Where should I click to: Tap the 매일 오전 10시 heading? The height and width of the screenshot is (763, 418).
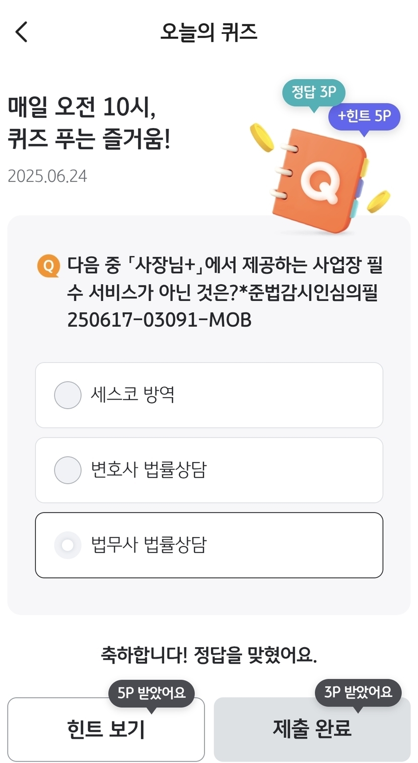coord(82,107)
